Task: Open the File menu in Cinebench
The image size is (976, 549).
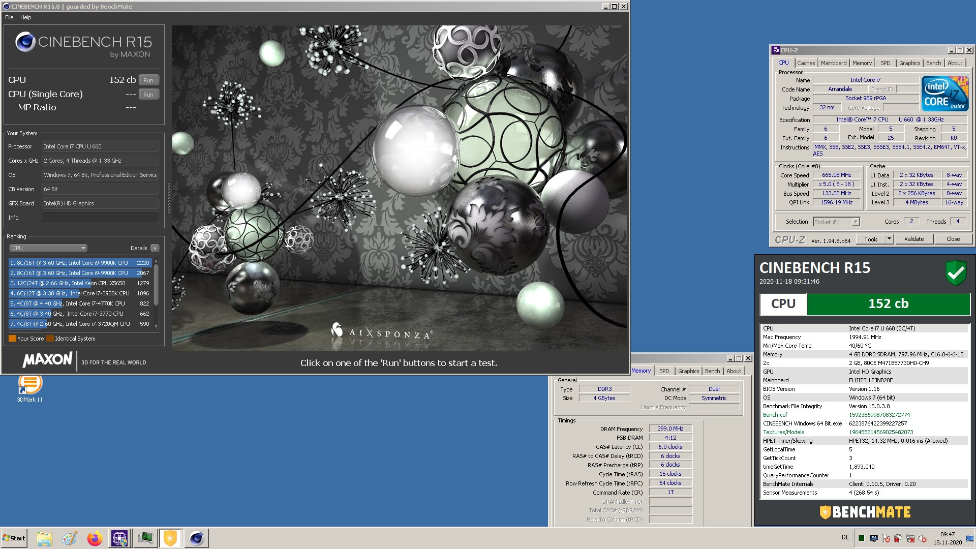Action: pyautogui.click(x=9, y=17)
